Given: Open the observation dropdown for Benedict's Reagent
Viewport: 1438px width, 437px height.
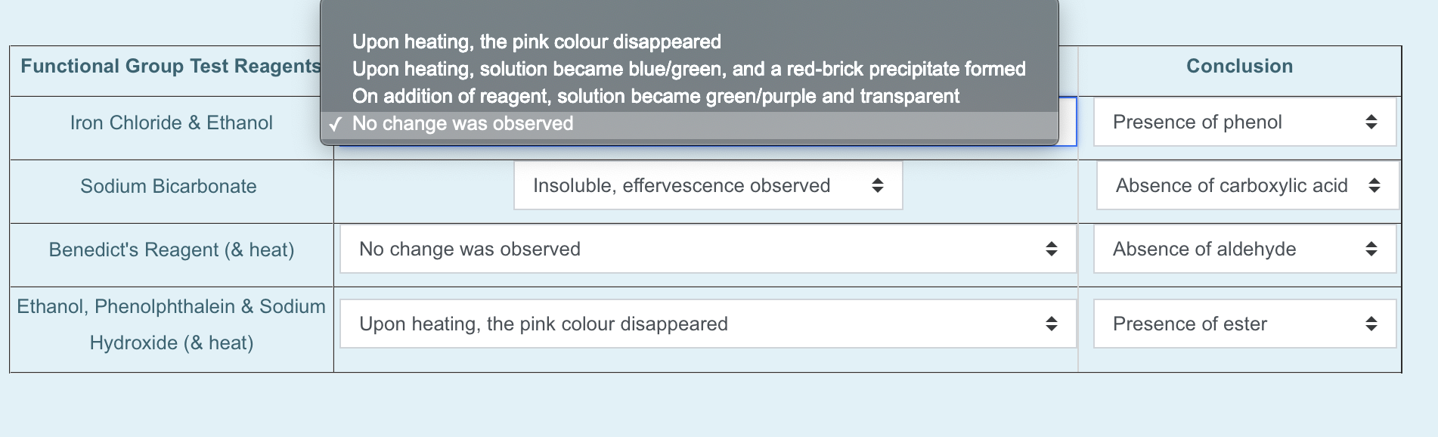Looking at the screenshot, I should [x=708, y=249].
